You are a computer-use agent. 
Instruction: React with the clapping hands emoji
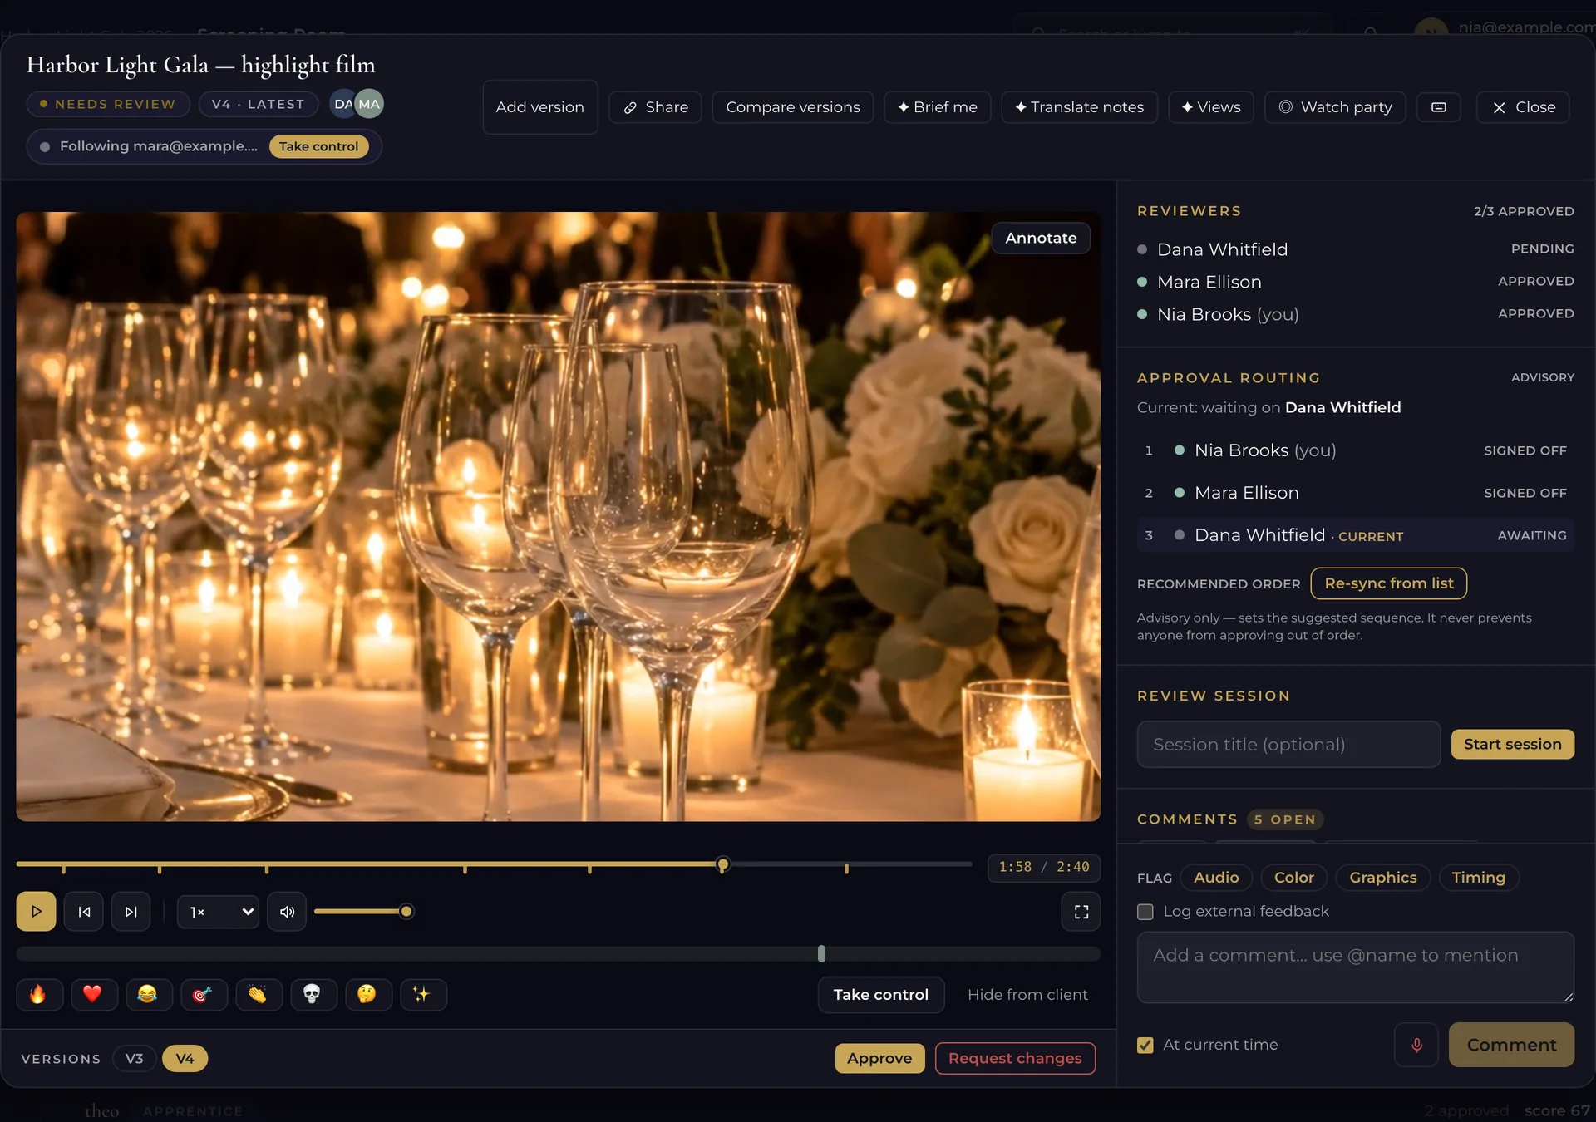(258, 994)
